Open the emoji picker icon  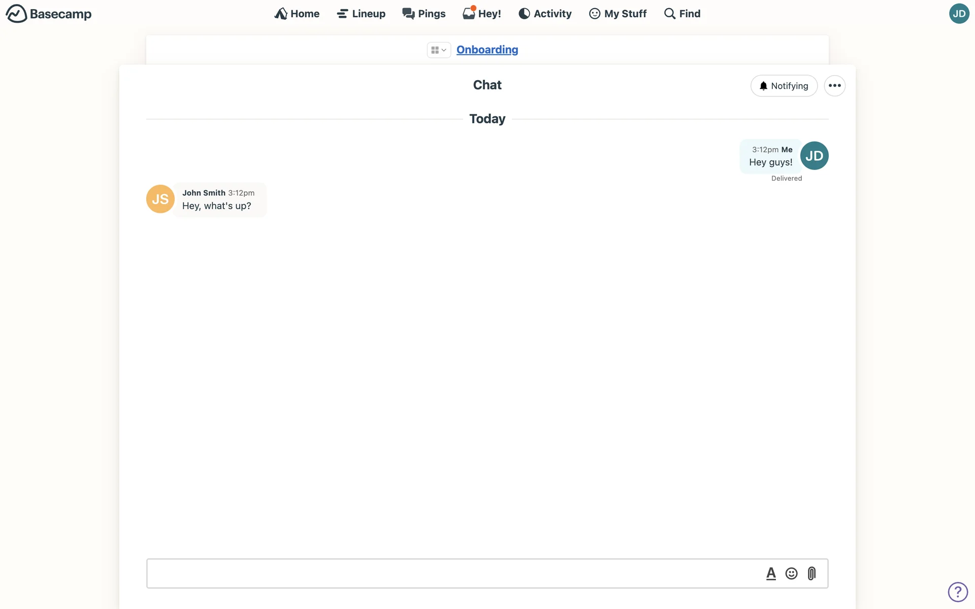[791, 573]
